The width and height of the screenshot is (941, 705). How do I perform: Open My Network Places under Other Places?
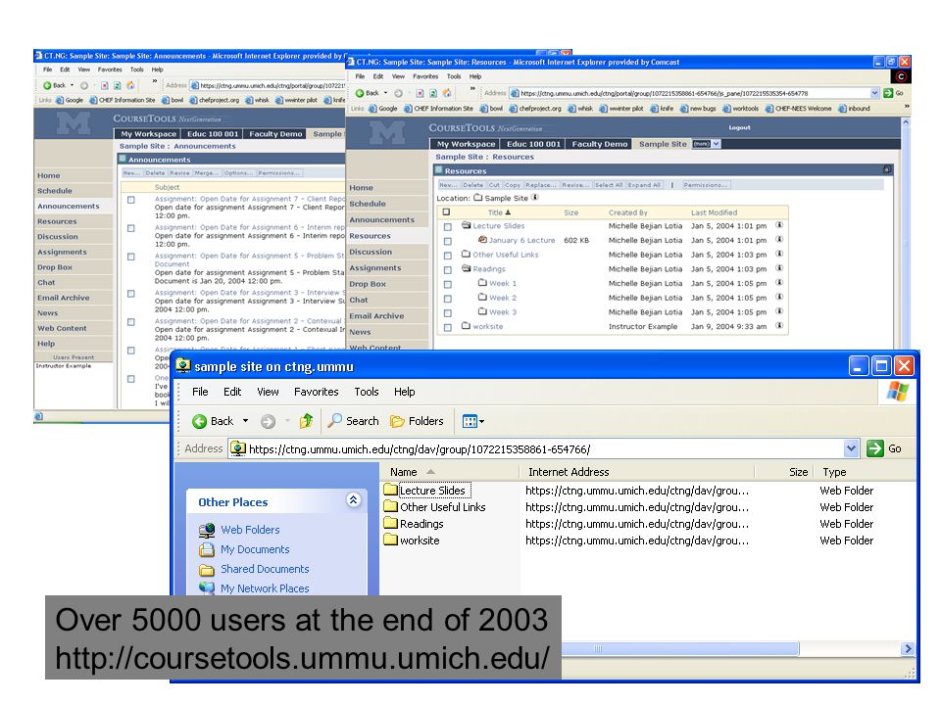coord(265,588)
